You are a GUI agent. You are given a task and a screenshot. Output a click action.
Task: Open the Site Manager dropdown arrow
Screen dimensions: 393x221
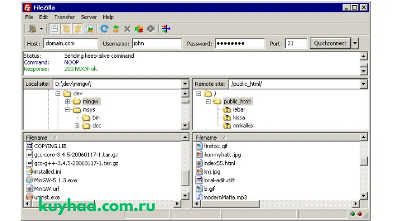[x=42, y=29]
